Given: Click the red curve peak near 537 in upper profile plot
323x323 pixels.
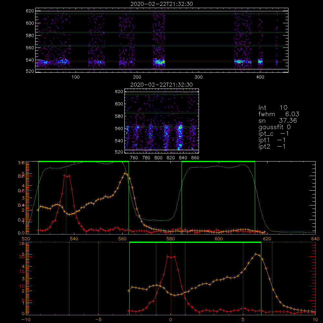Looking at the screenshot, I should (67, 176).
